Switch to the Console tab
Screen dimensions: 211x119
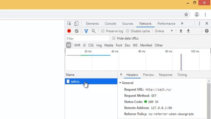(x=110, y=23)
